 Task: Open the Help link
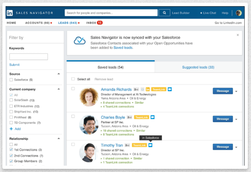click(x=225, y=13)
